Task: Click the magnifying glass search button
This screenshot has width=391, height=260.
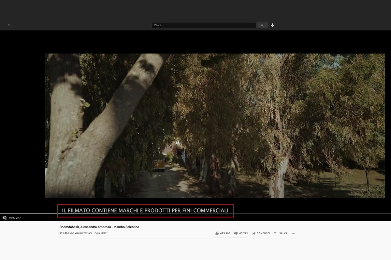Action: 262,25
